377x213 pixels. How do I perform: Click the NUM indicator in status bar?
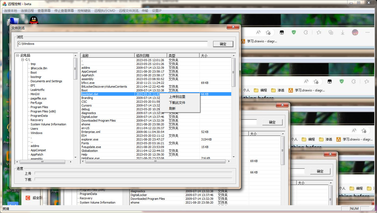354,209
